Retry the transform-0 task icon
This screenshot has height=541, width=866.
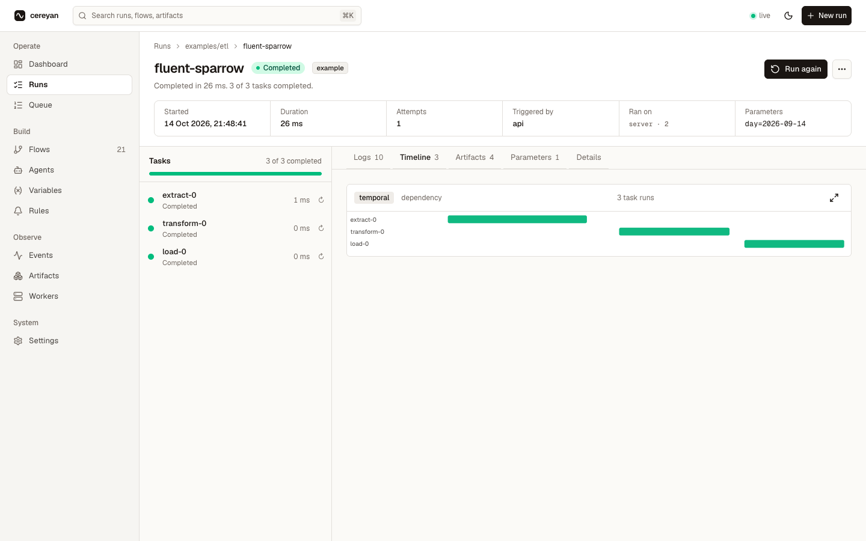pyautogui.click(x=321, y=228)
